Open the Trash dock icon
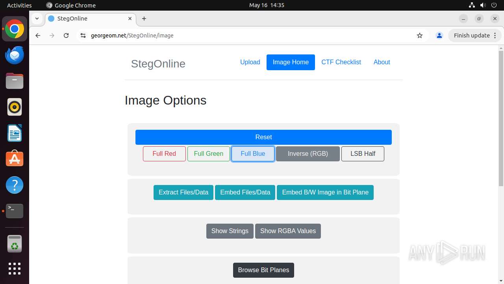Image resolution: width=504 pixels, height=284 pixels. click(x=15, y=244)
